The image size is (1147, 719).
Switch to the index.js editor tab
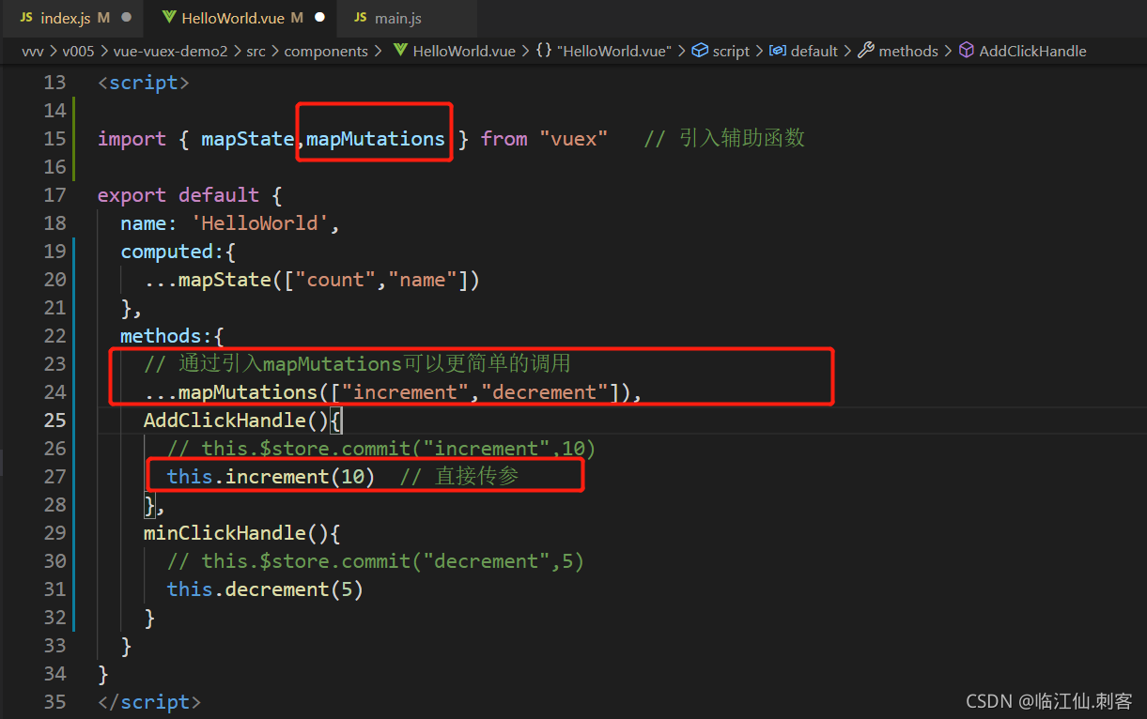coord(75,18)
